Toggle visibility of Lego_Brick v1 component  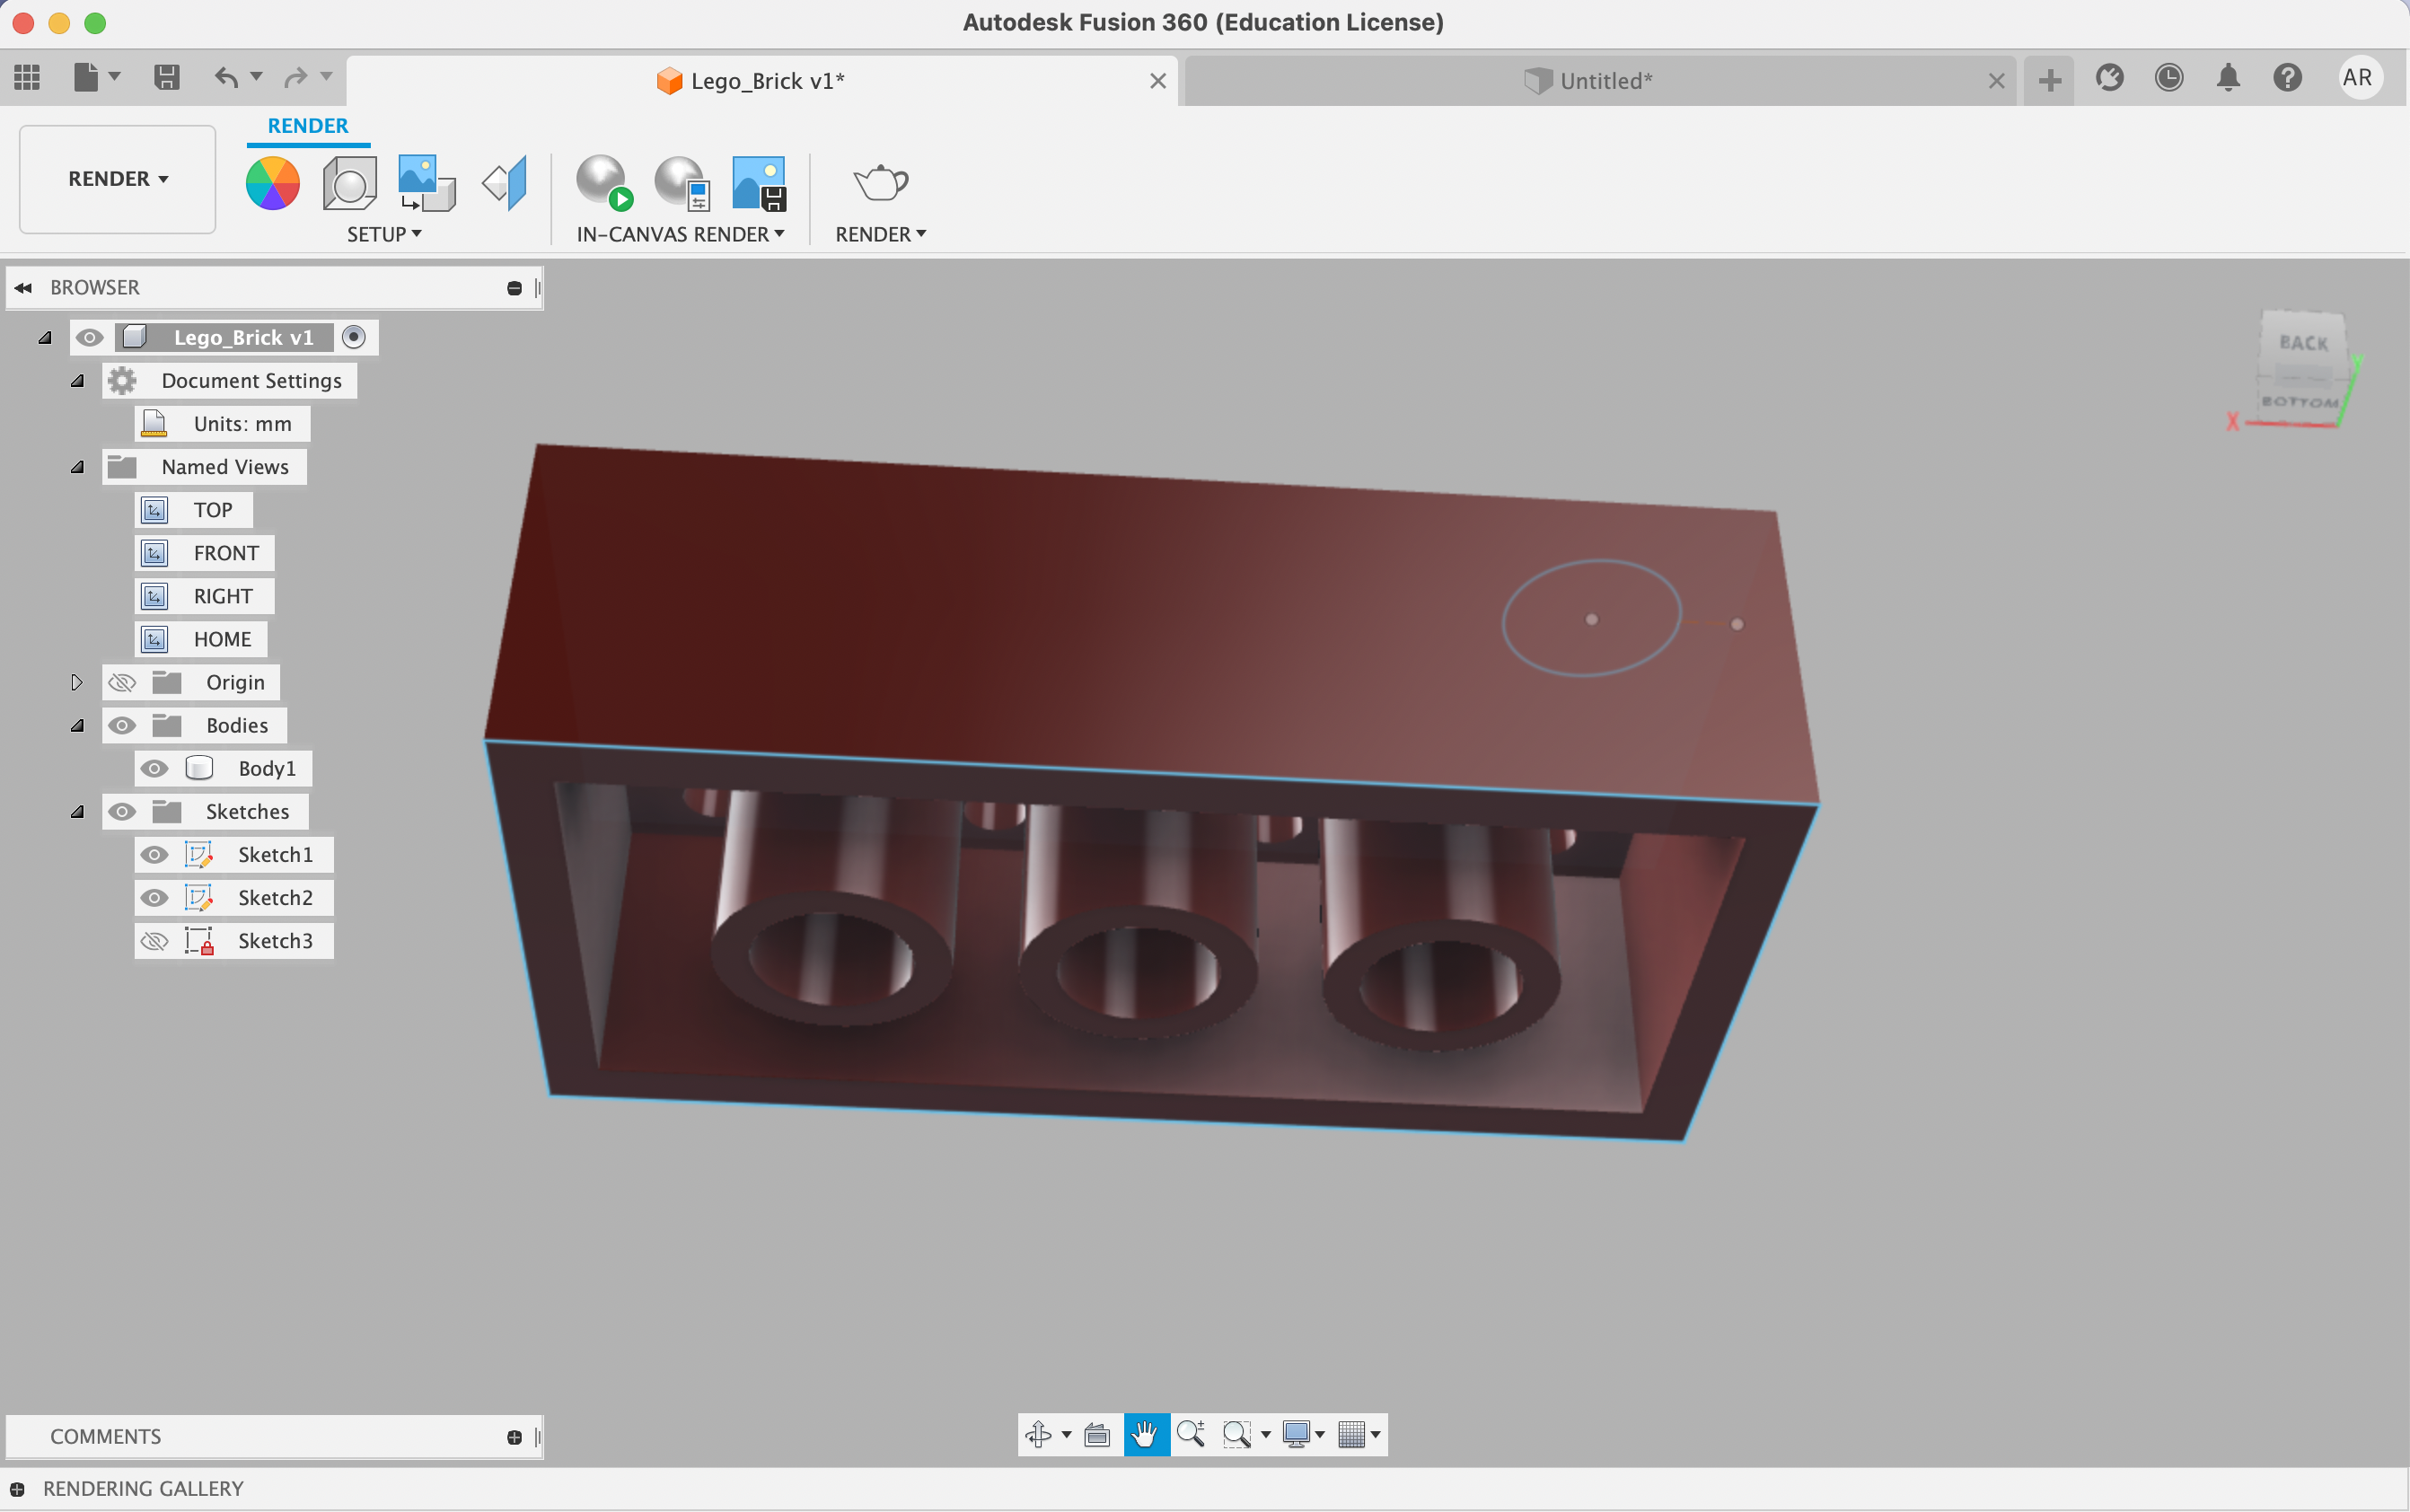[x=90, y=338]
